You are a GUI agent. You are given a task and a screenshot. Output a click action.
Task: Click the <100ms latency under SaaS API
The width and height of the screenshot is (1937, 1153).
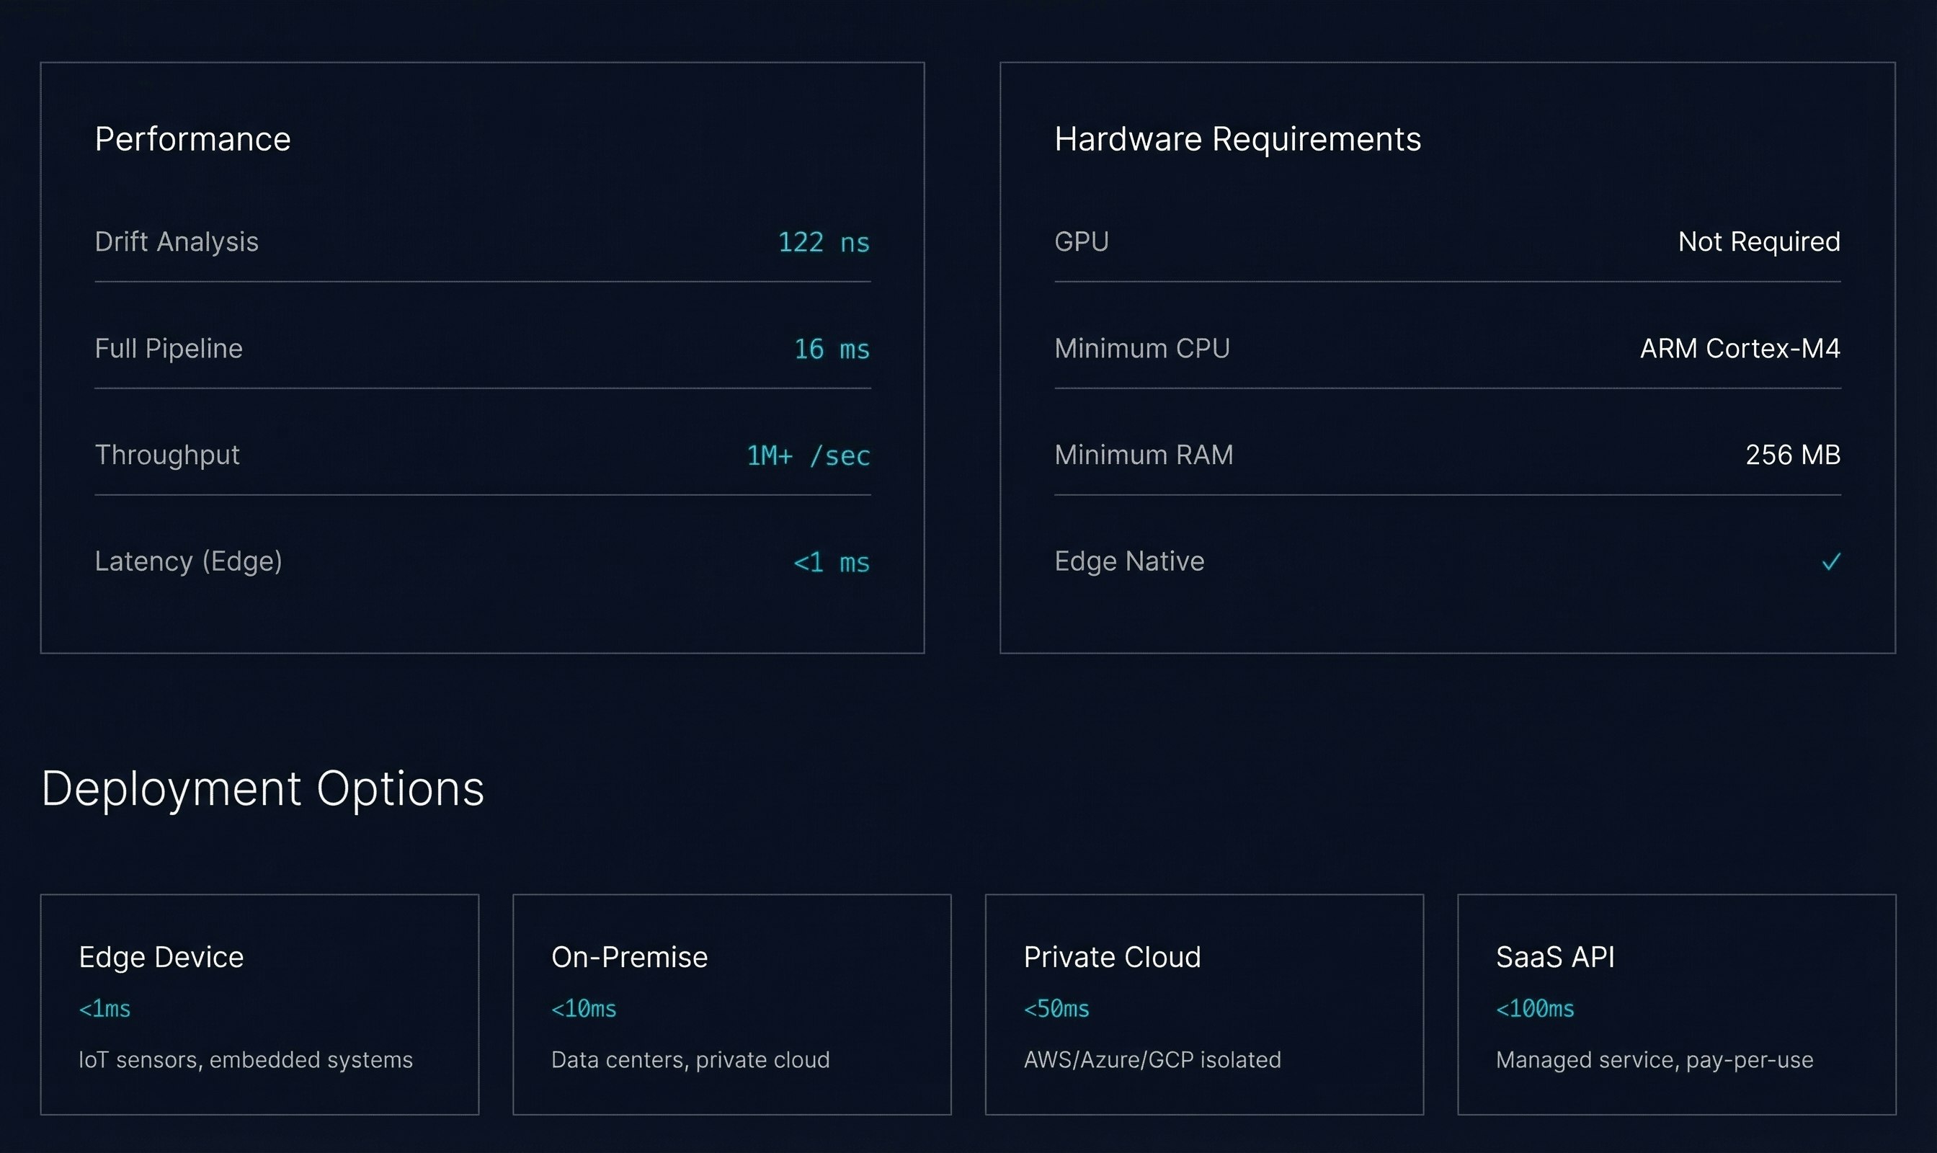1534,1008
